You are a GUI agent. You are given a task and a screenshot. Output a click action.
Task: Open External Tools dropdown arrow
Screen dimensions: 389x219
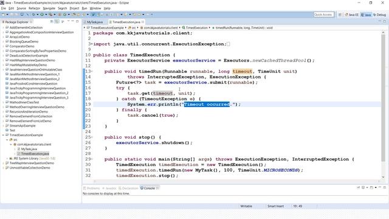pos(55,15)
